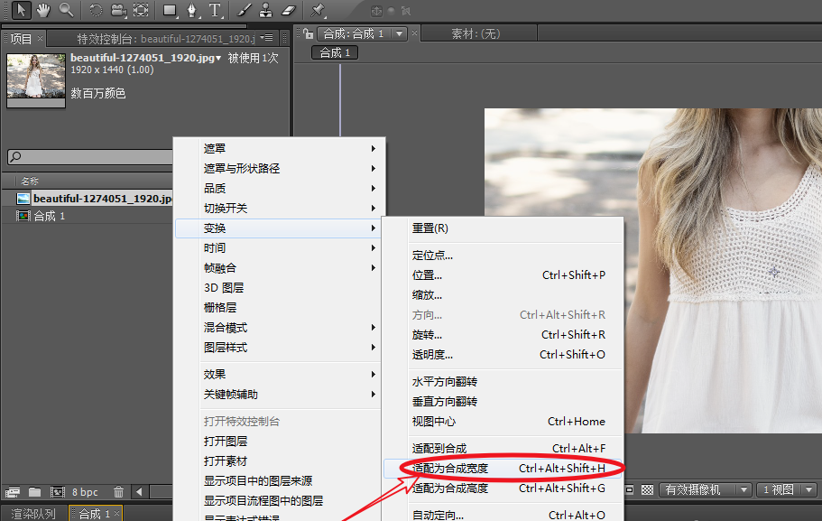Choose 旋转... menu item
This screenshot has width=822, height=521.
(x=503, y=335)
